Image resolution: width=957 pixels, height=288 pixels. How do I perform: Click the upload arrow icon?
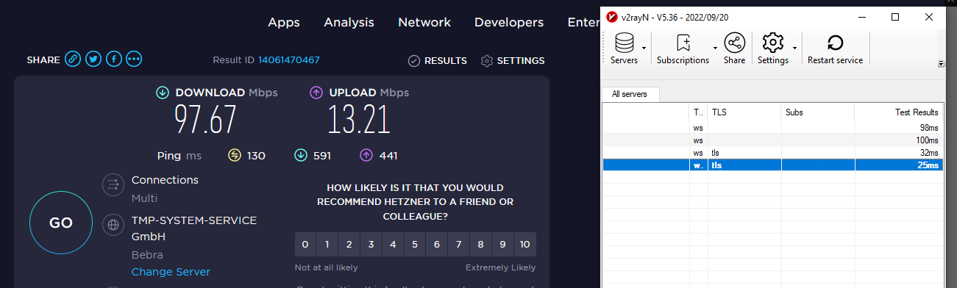(x=316, y=93)
